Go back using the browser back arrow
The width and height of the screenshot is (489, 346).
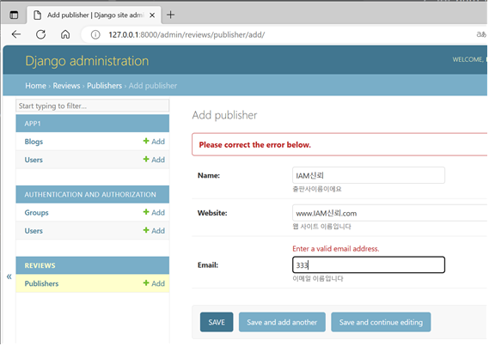(16, 34)
